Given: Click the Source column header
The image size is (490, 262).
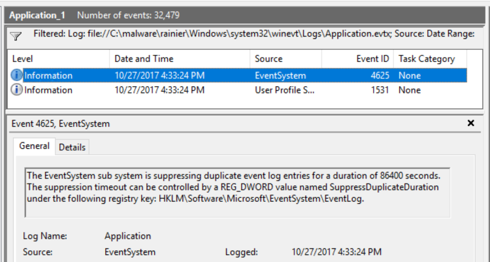Looking at the screenshot, I should pyautogui.click(x=269, y=59).
